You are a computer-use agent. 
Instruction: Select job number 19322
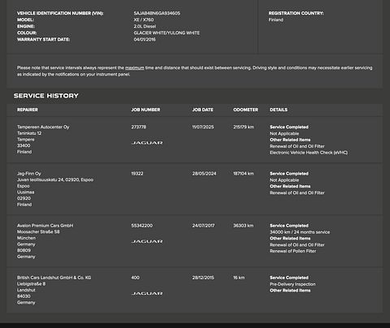tap(137, 174)
